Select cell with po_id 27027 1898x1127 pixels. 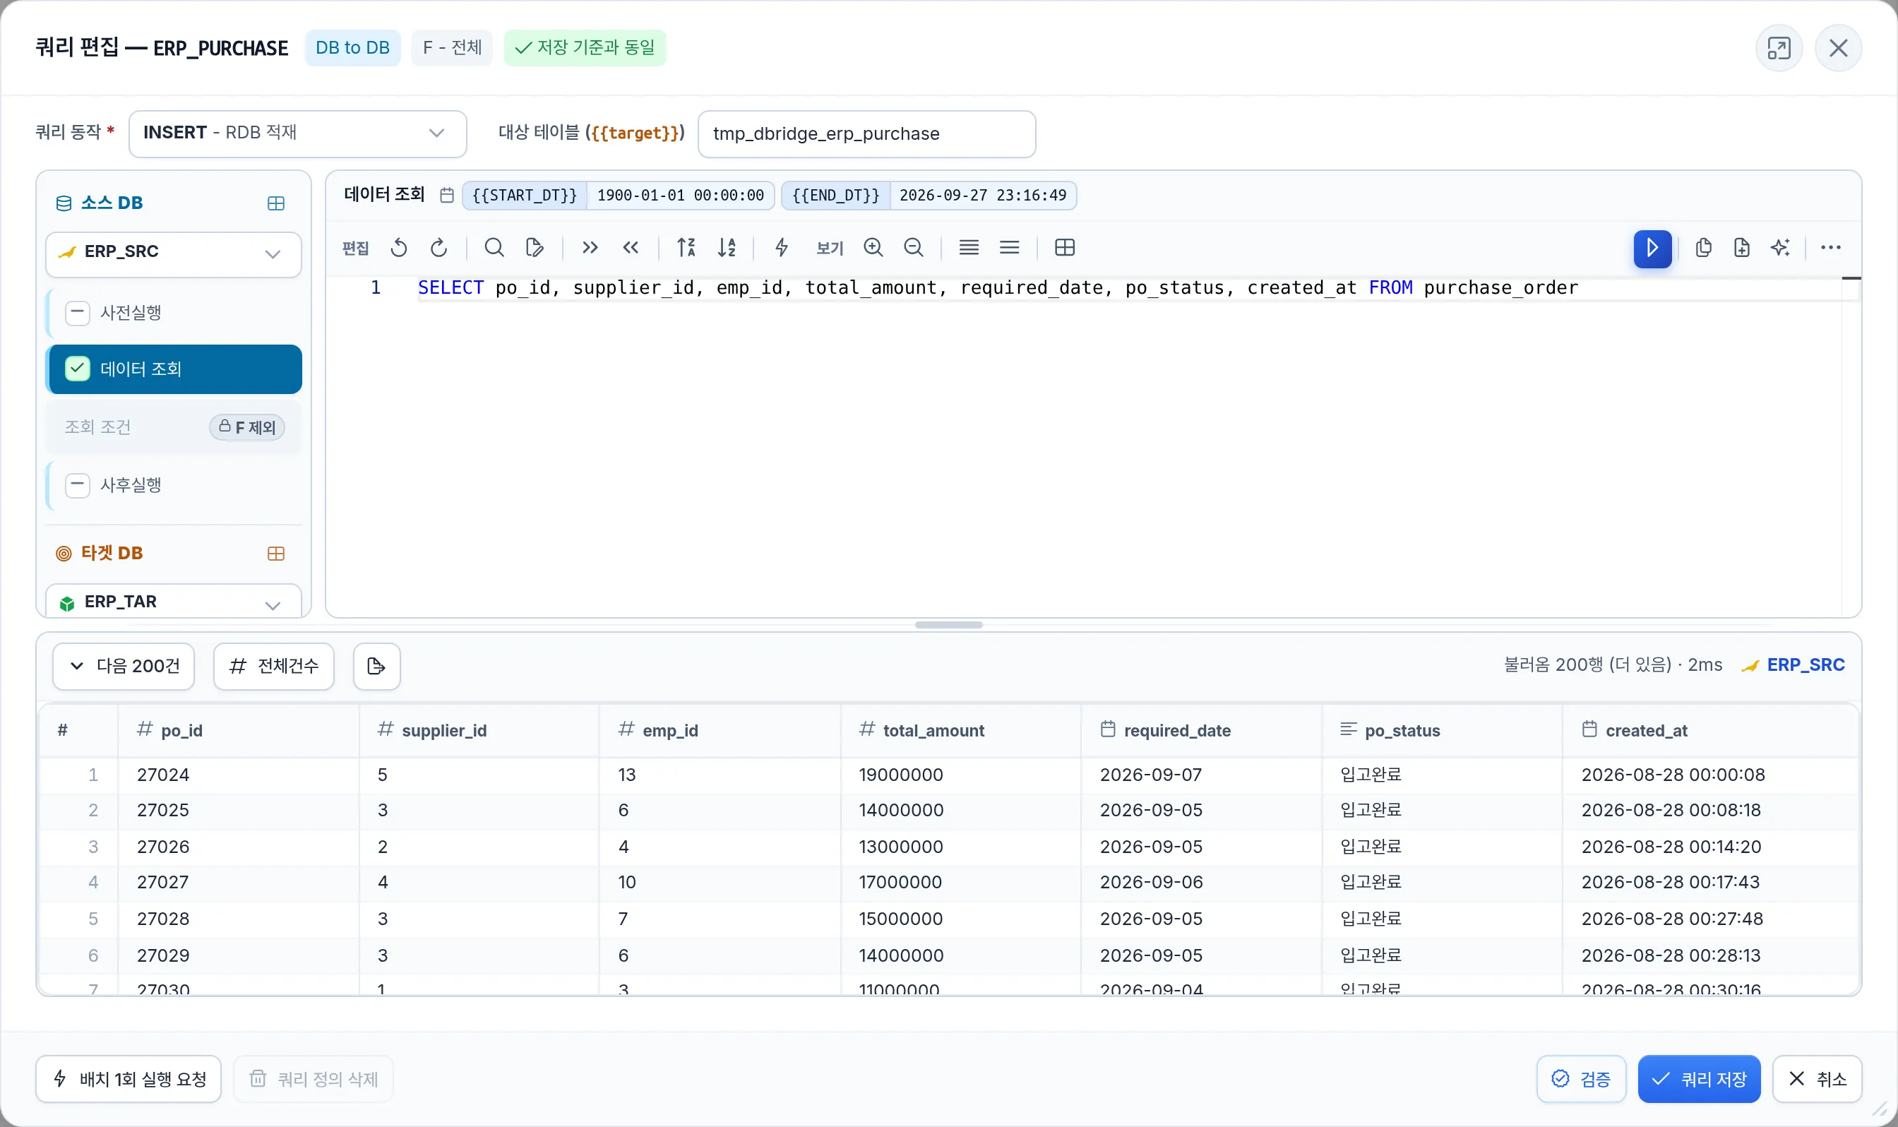[238, 883]
